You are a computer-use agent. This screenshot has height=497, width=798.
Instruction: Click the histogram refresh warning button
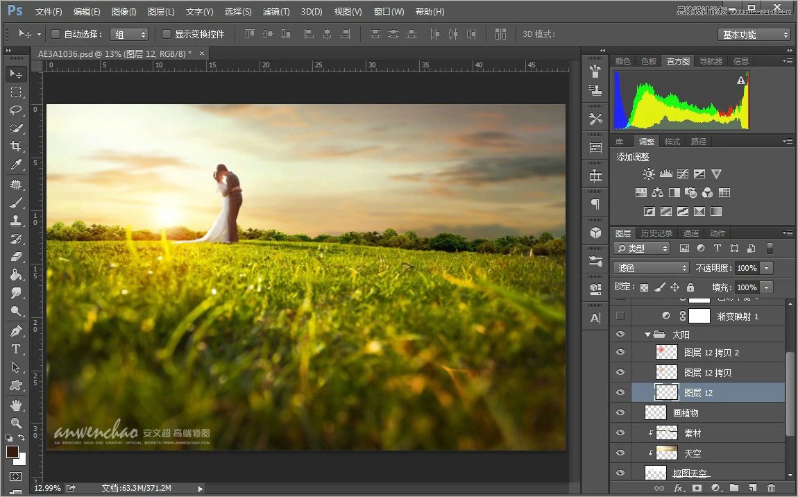740,80
